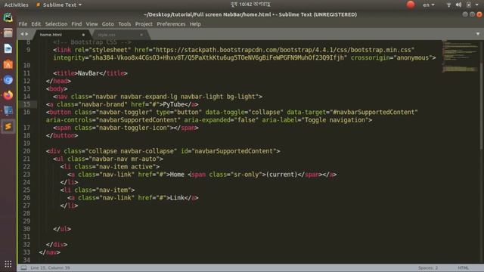Click line number 33 in the gutter
The width and height of the screenshot is (484, 272).
coord(27,252)
